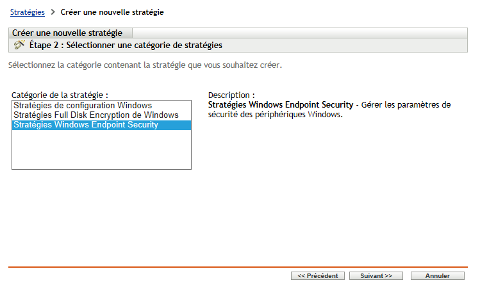
Task: Select 'Stratégies de configuration Windows' category
Action: pyautogui.click(x=83, y=105)
